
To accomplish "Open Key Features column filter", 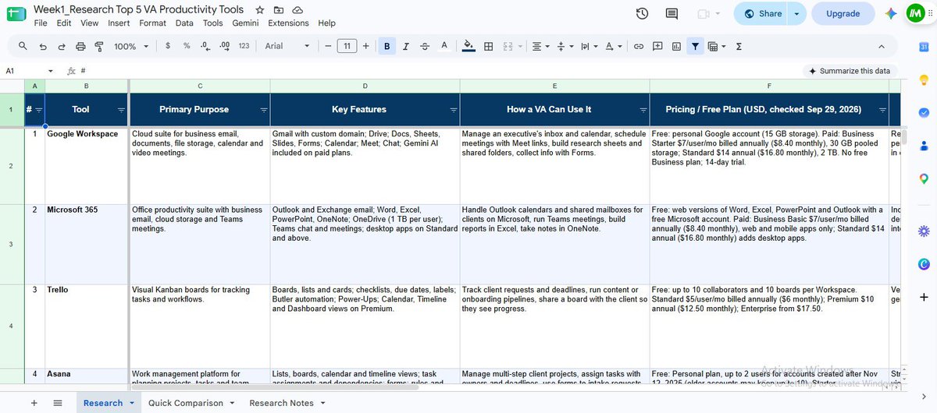I will pyautogui.click(x=453, y=110).
